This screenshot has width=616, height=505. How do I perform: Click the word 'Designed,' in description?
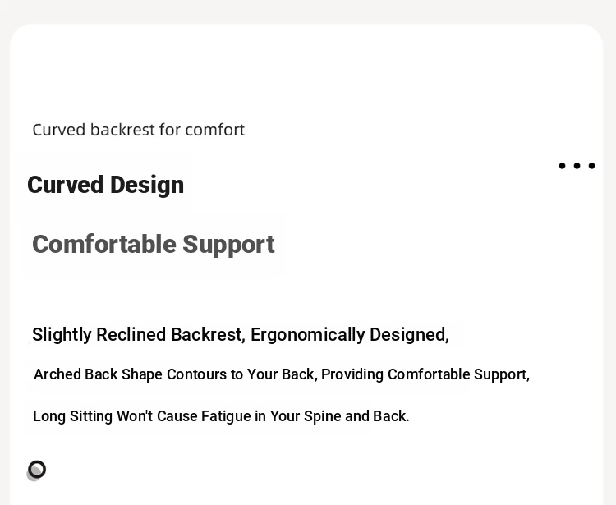pyautogui.click(x=409, y=335)
